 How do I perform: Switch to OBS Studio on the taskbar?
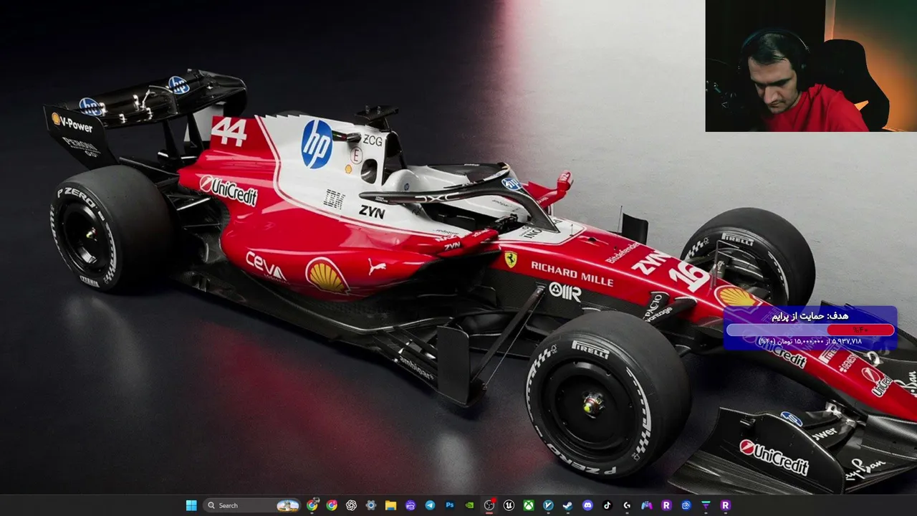point(489,505)
